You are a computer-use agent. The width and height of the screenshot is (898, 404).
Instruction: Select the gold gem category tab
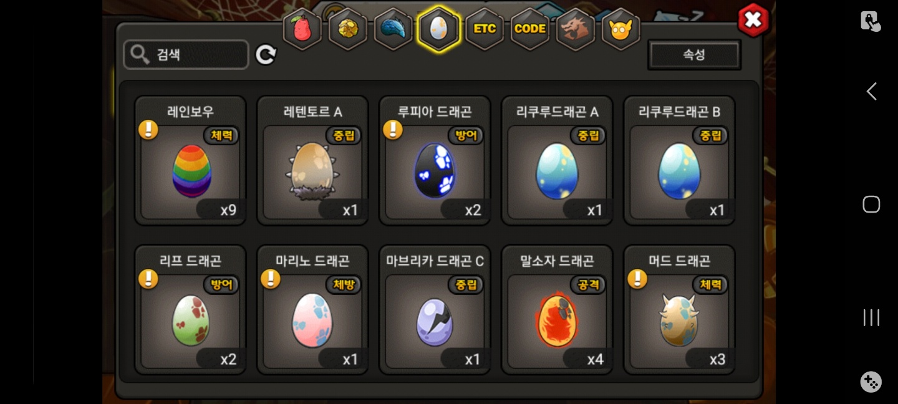pos(348,29)
